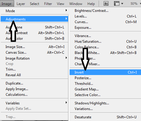Viewport: 141px width, 121px height.
Task: Open Black & White adjustment
Action: 105,53
